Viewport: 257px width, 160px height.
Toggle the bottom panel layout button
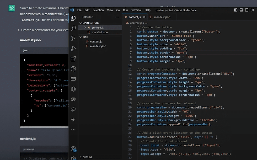(241, 10)
